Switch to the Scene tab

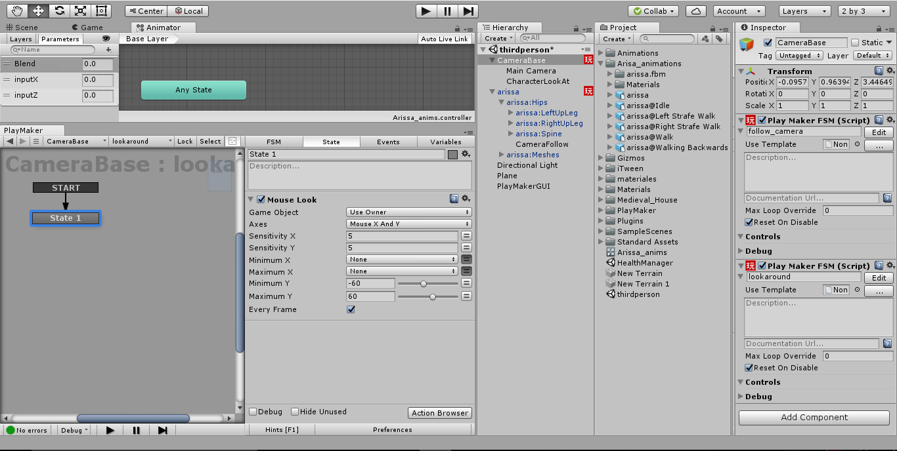coord(22,28)
